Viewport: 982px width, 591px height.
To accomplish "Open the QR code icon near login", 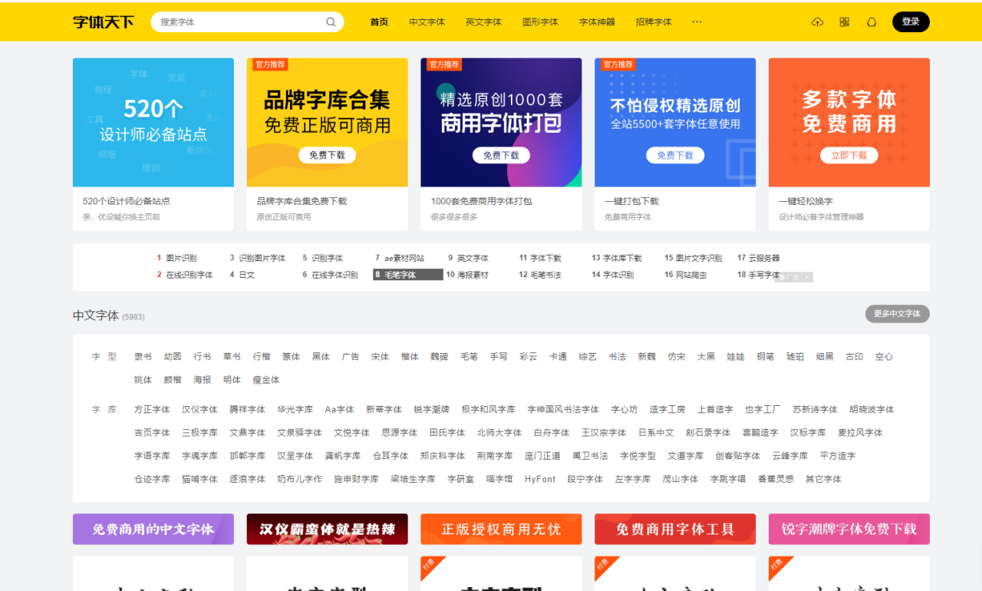I will click(x=844, y=22).
